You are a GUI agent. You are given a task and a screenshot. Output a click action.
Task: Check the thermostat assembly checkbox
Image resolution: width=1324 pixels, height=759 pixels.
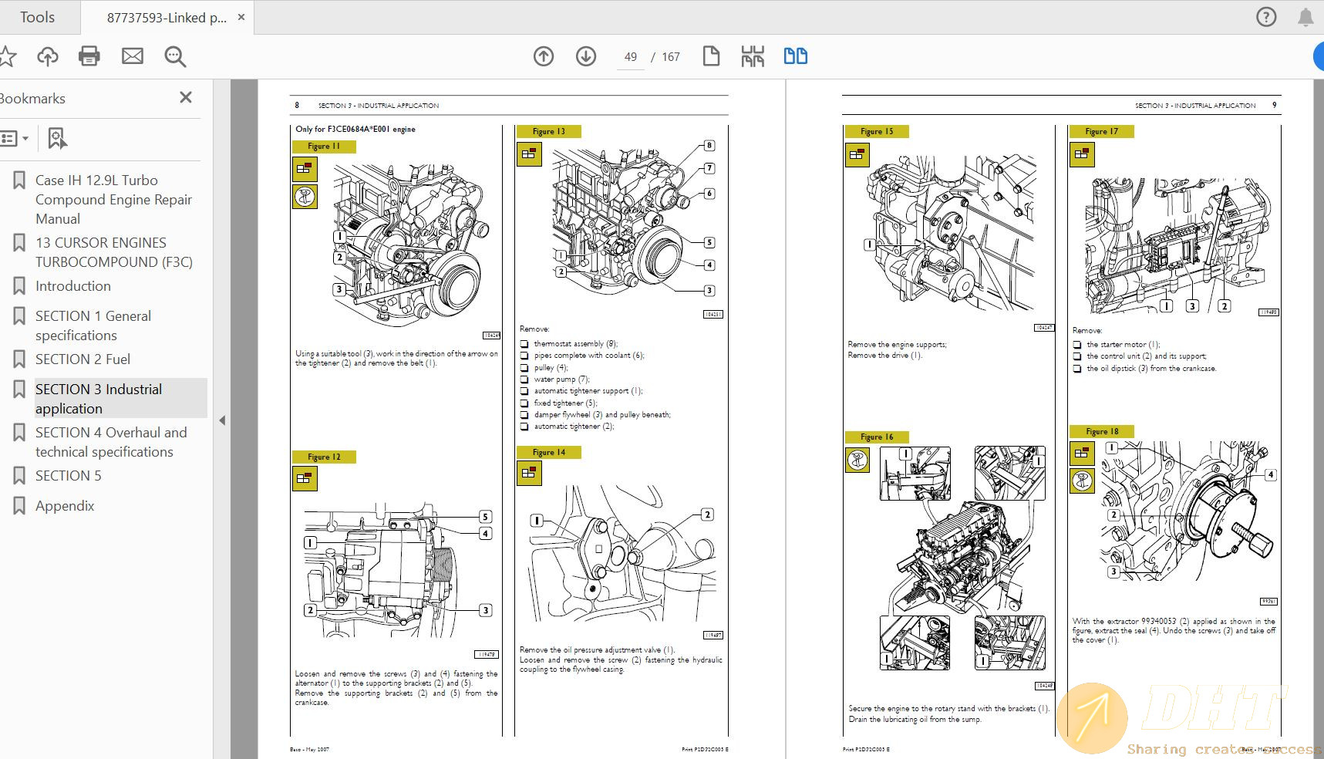525,343
